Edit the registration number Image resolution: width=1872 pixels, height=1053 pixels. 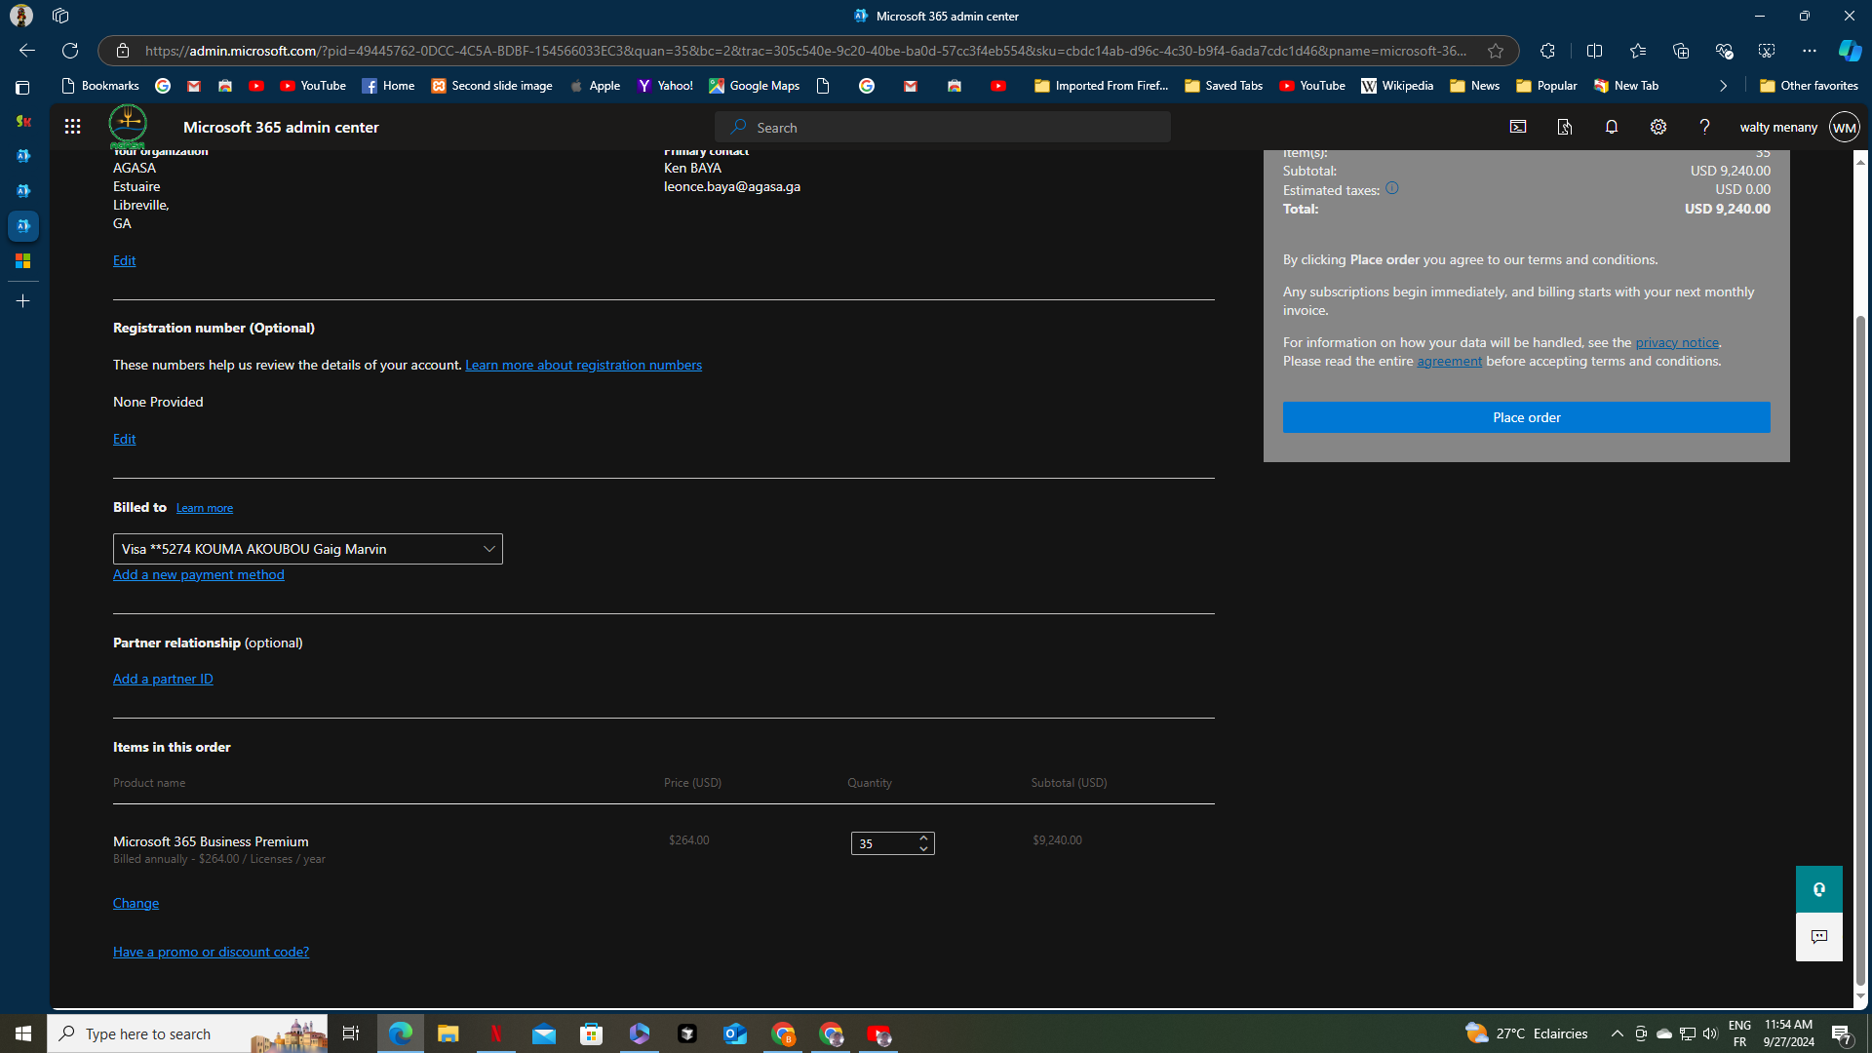point(124,439)
